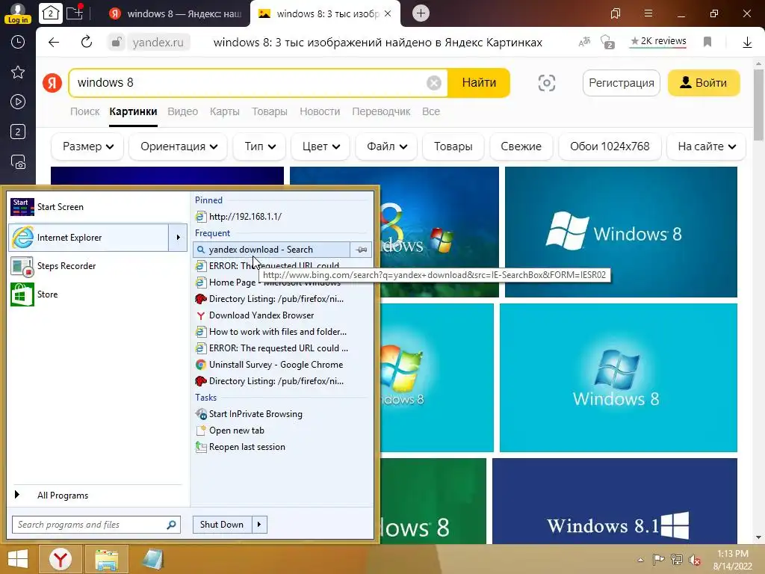This screenshot has height=574, width=765.
Task: Open the browser hamburger menu
Action: click(x=648, y=13)
